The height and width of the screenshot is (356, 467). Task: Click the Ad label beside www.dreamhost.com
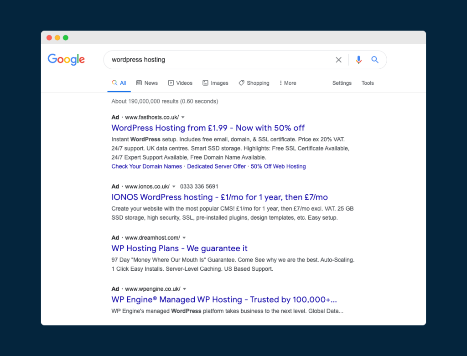coord(115,238)
